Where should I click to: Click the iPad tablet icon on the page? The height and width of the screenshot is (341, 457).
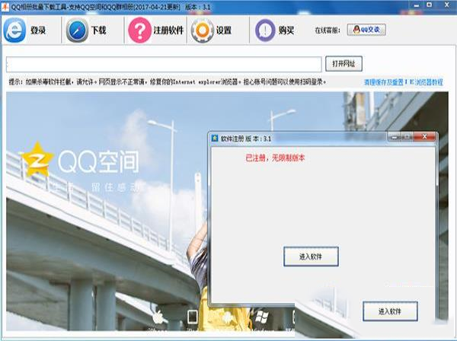point(193,317)
